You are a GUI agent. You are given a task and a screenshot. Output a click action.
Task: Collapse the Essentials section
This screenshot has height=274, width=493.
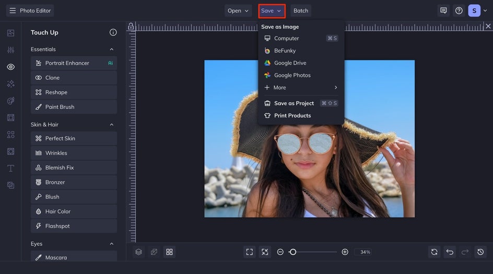point(111,49)
